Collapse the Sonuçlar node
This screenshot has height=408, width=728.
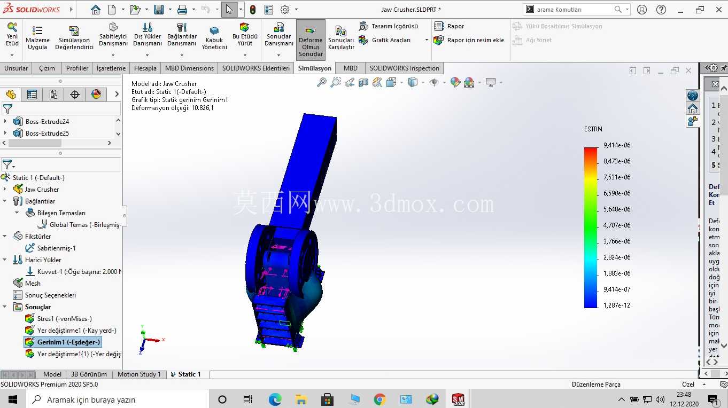[x=5, y=307]
